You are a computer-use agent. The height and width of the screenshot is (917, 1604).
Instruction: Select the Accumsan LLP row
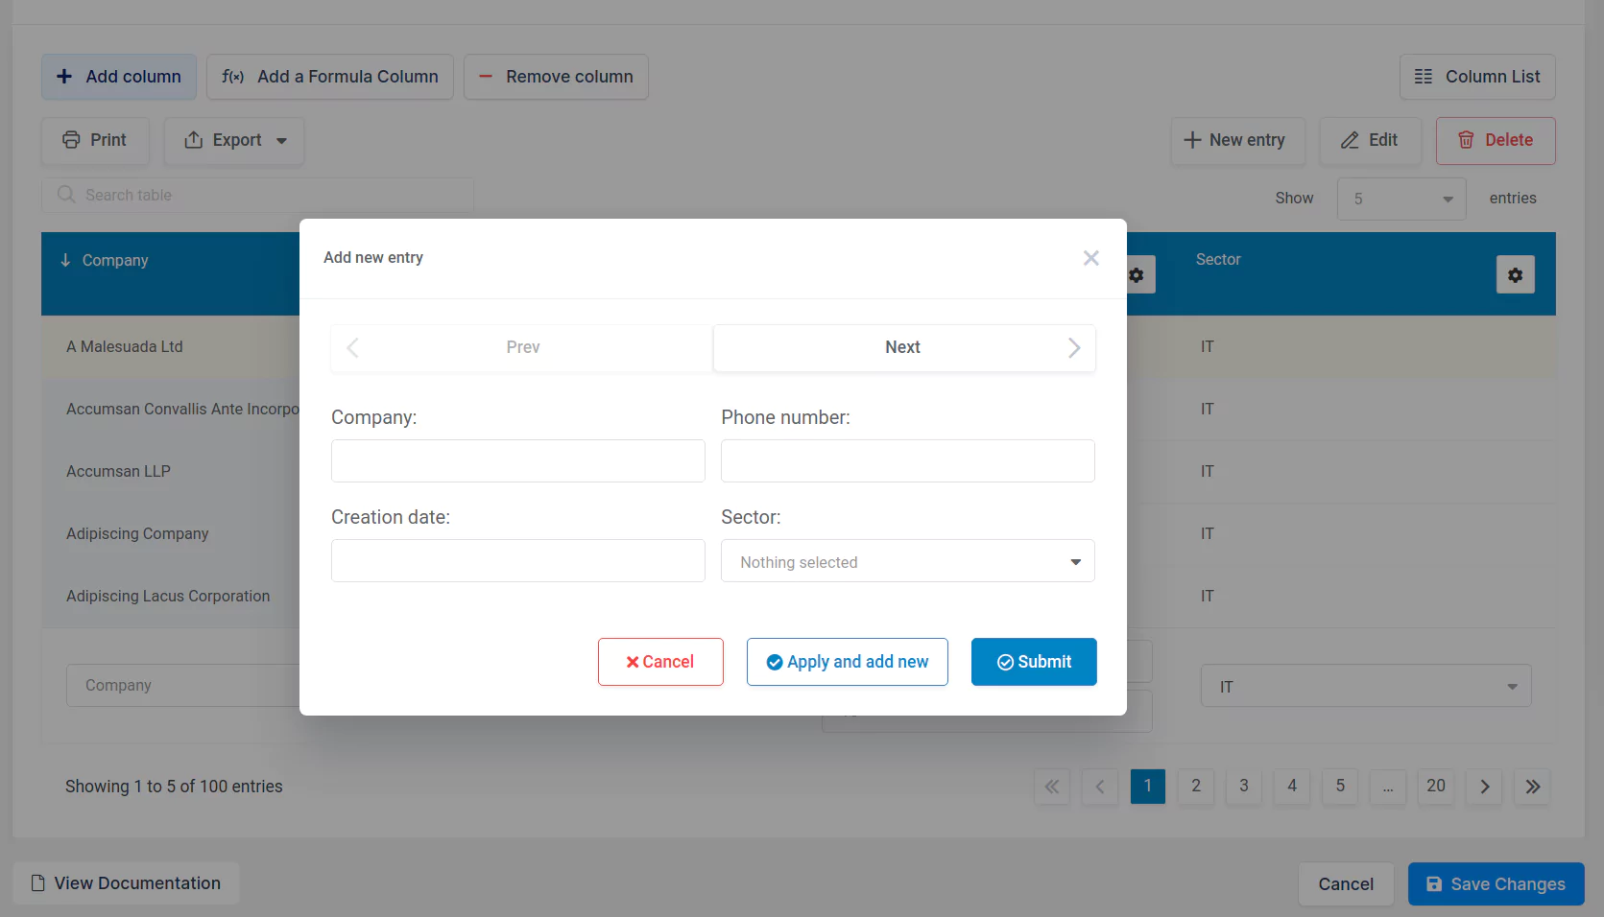118,471
